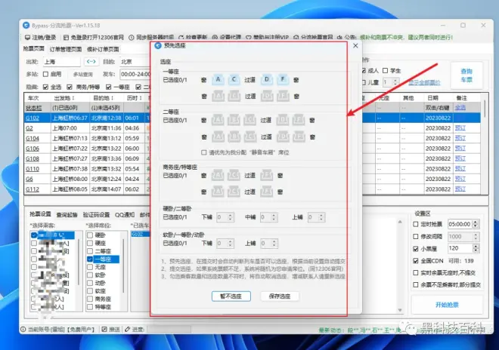Screen dimensions: 499x350
Task: Select first-class seat F
Action: [284, 79]
